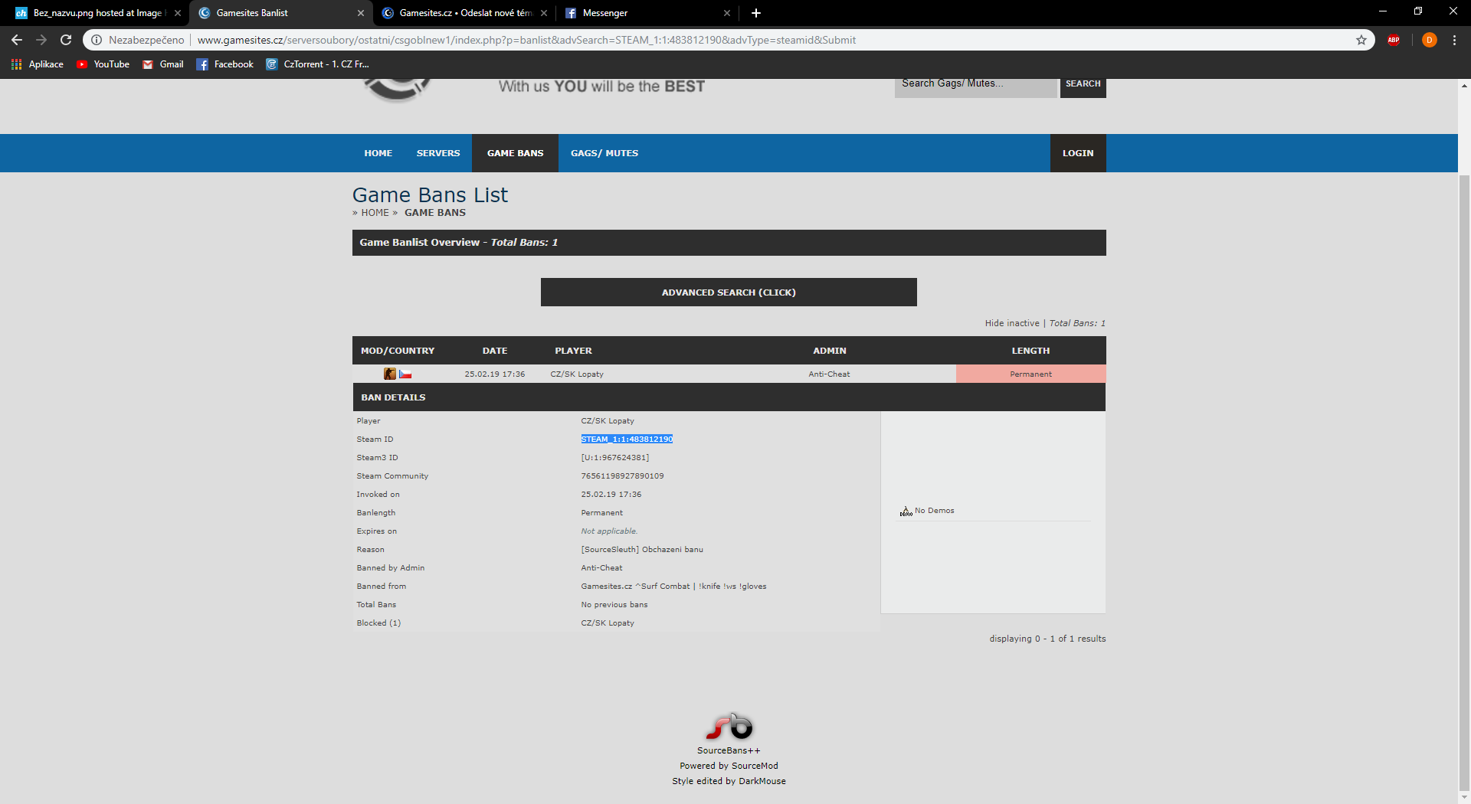The height and width of the screenshot is (804, 1471).
Task: Open the Chrome three-dot menu
Action: [x=1454, y=40]
